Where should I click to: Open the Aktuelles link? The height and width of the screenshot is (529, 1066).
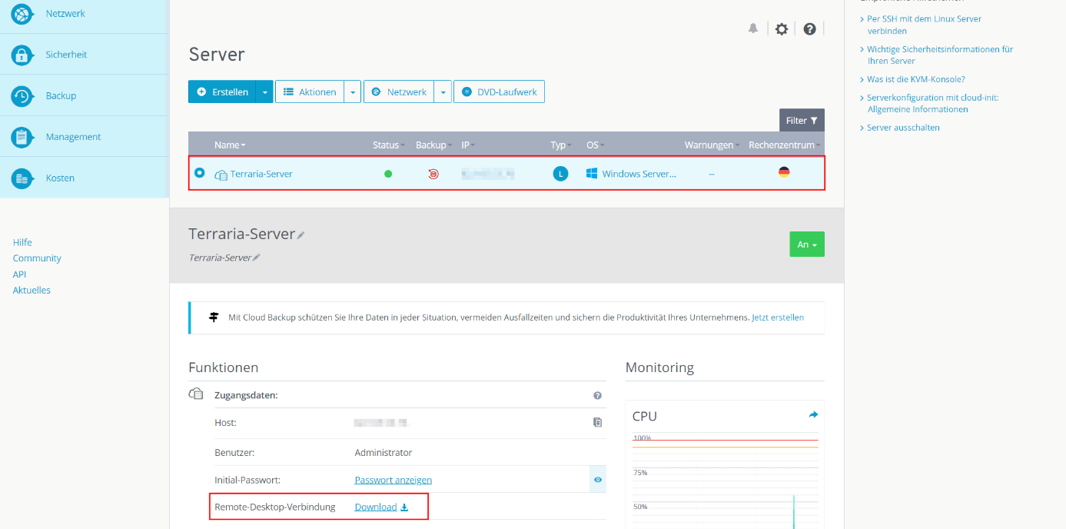click(x=32, y=291)
